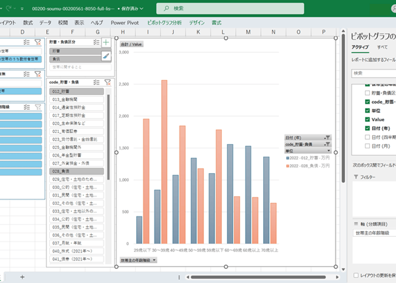Click the up arrow of vertical scrollbar

[x=343, y=31]
